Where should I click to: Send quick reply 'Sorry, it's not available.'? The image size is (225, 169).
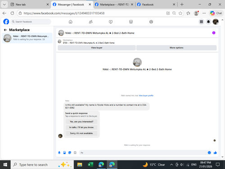(x=81, y=133)
